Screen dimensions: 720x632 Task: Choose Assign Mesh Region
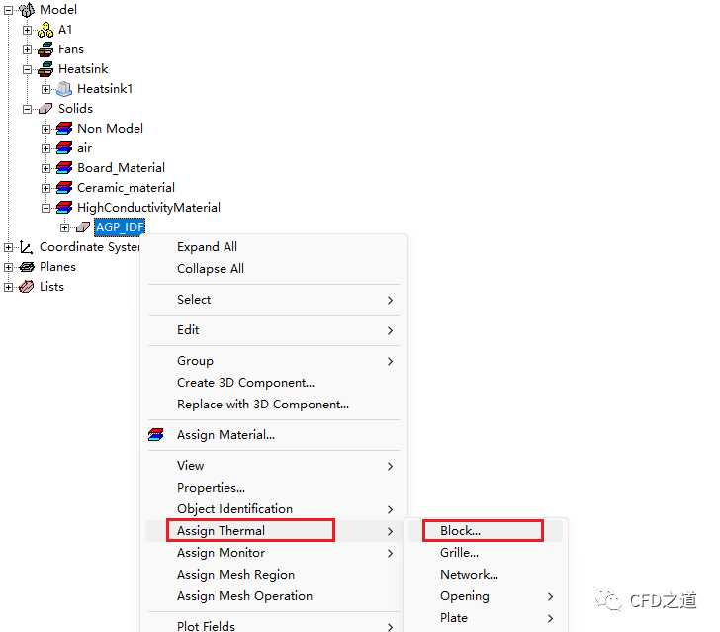pyautogui.click(x=274, y=574)
